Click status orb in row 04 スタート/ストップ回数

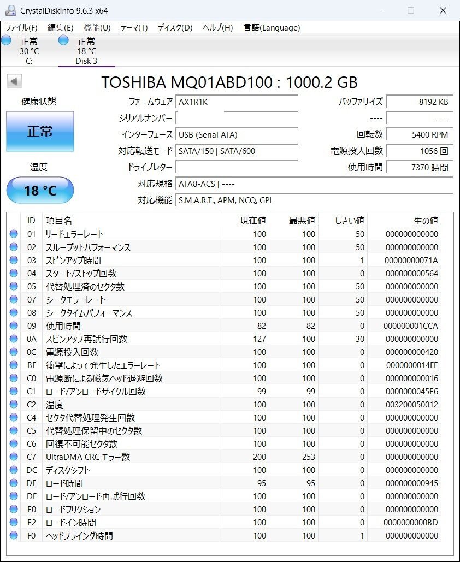(14, 273)
